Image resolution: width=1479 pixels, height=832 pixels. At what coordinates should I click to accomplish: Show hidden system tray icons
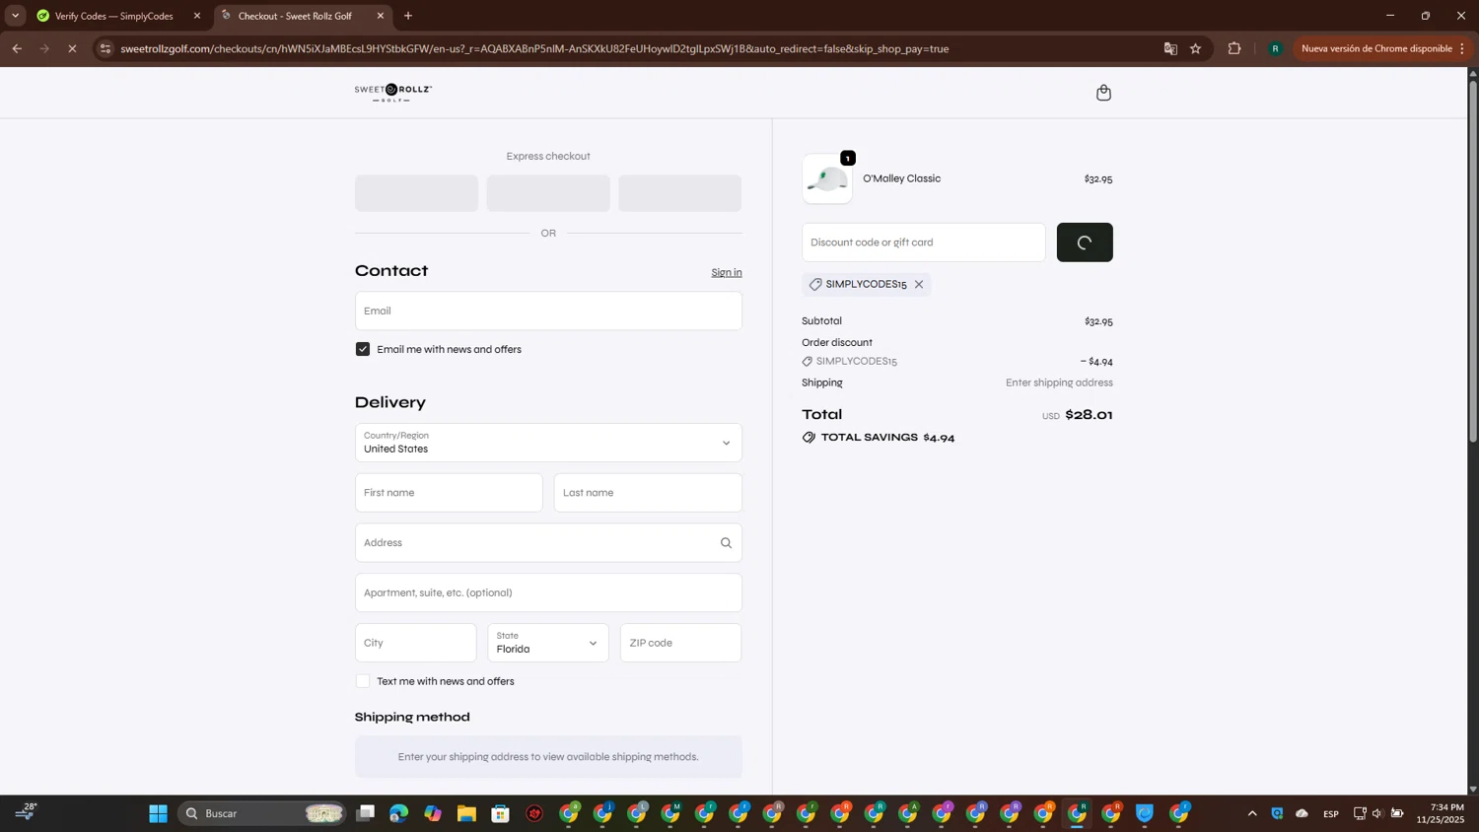pyautogui.click(x=1252, y=813)
